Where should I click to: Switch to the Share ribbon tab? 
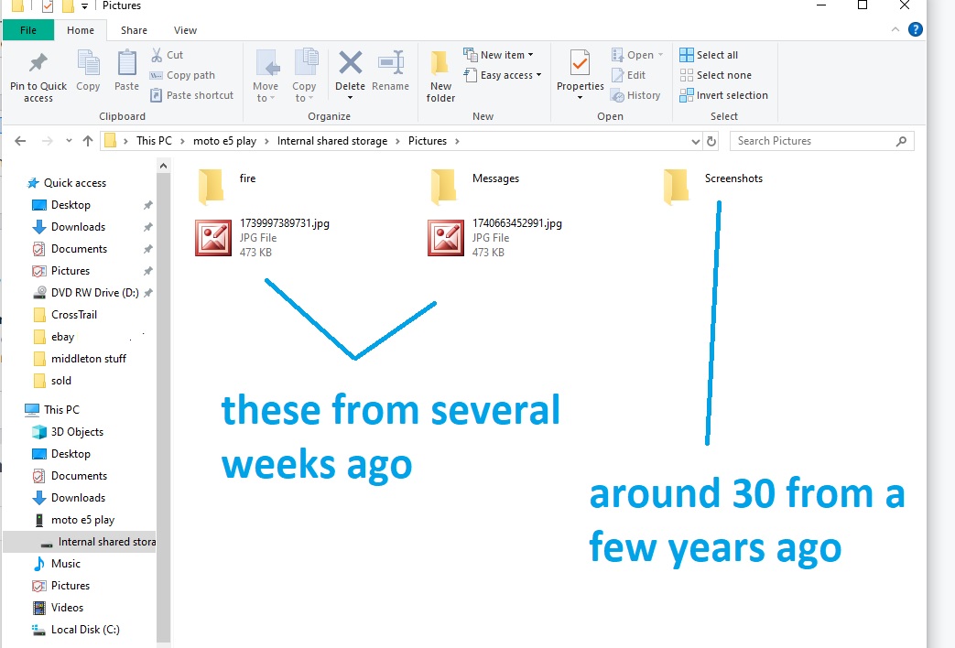(x=134, y=30)
